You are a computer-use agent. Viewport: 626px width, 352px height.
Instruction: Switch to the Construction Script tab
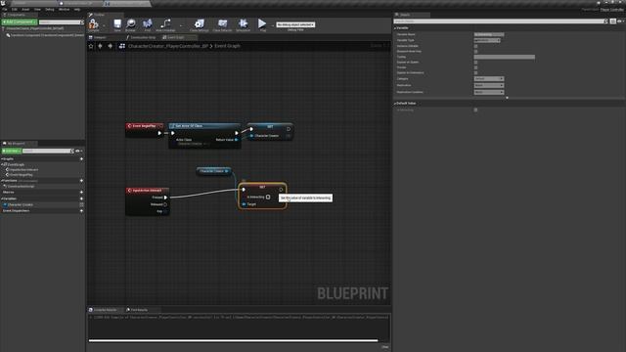tap(143, 37)
